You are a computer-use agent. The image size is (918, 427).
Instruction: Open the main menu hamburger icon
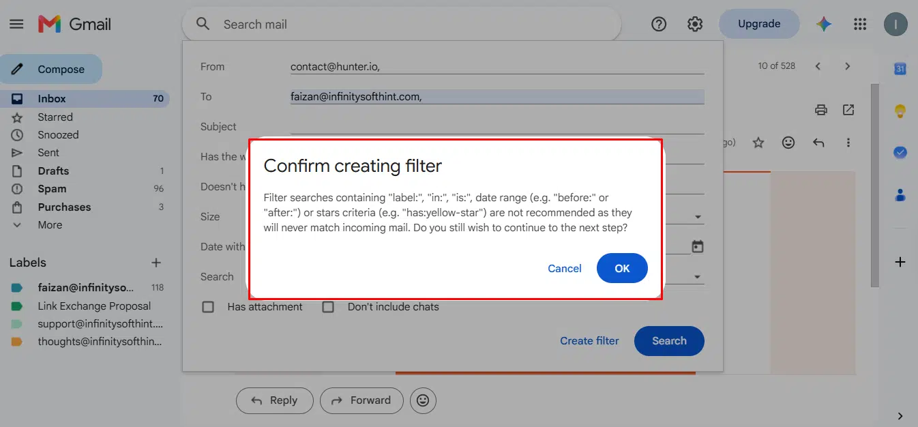pos(16,24)
